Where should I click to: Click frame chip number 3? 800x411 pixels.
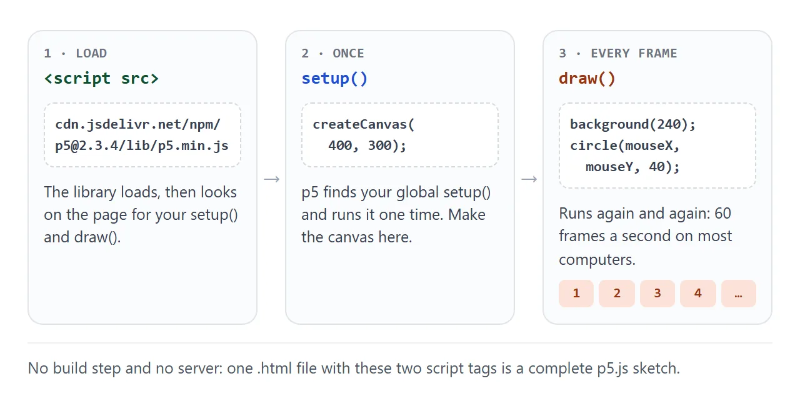pyautogui.click(x=657, y=294)
